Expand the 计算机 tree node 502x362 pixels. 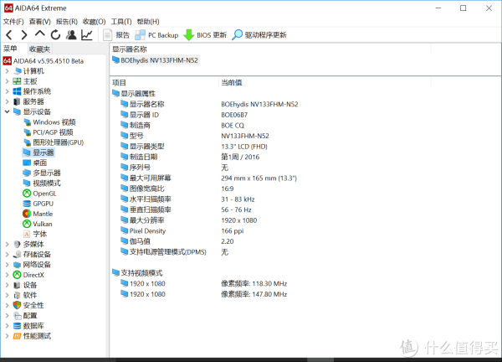point(7,71)
